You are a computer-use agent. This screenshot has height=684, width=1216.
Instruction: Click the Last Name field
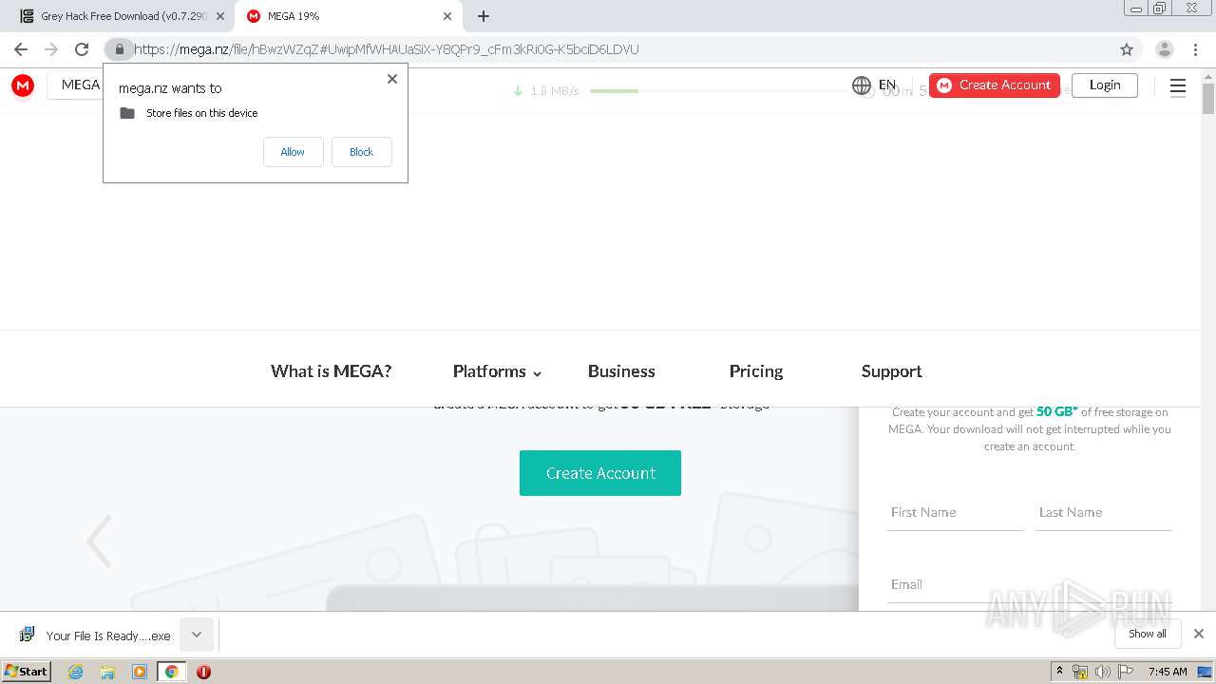click(x=1104, y=513)
